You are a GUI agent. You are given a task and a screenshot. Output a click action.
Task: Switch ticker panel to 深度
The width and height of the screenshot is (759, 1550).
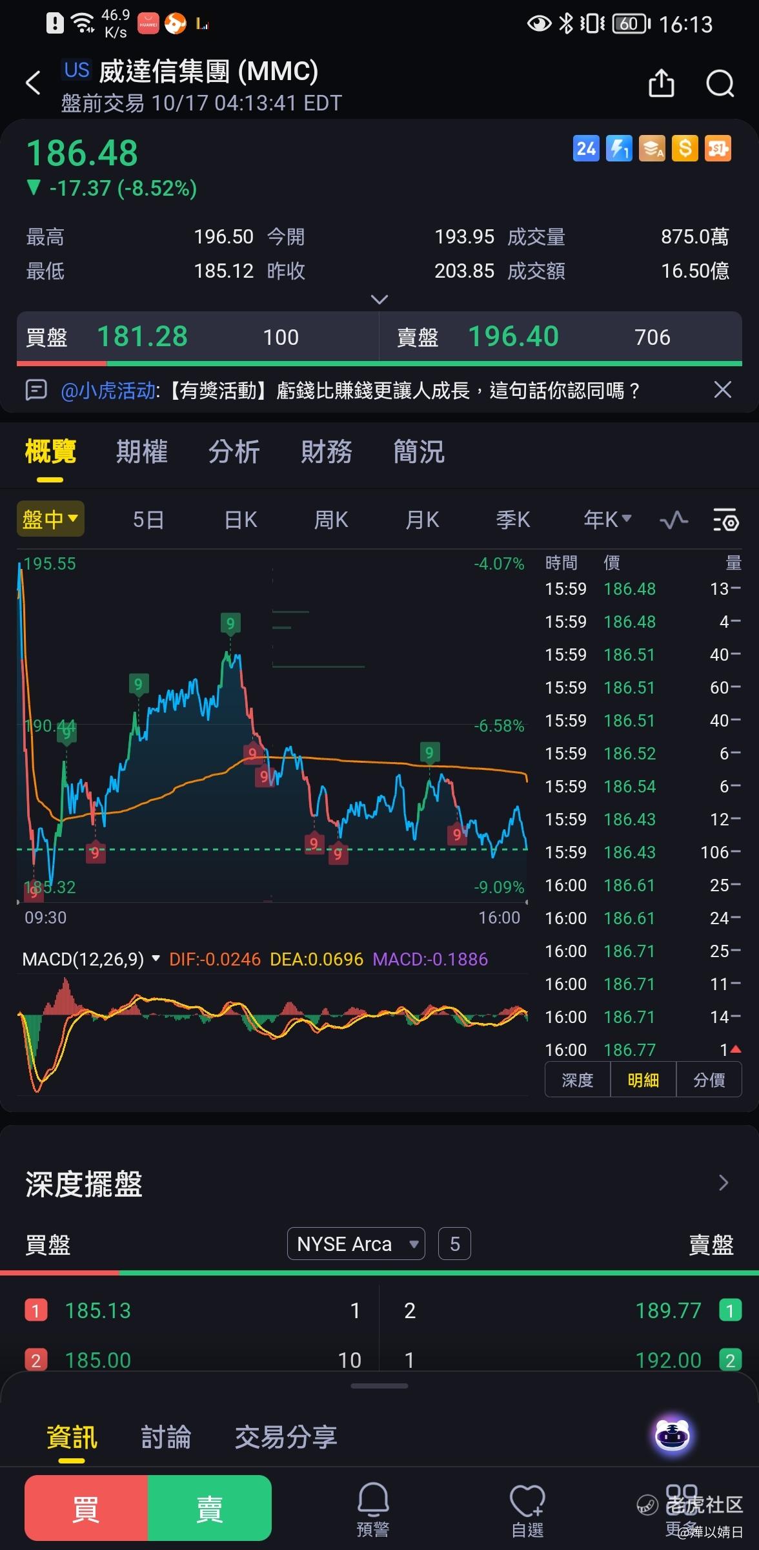pyautogui.click(x=578, y=1080)
